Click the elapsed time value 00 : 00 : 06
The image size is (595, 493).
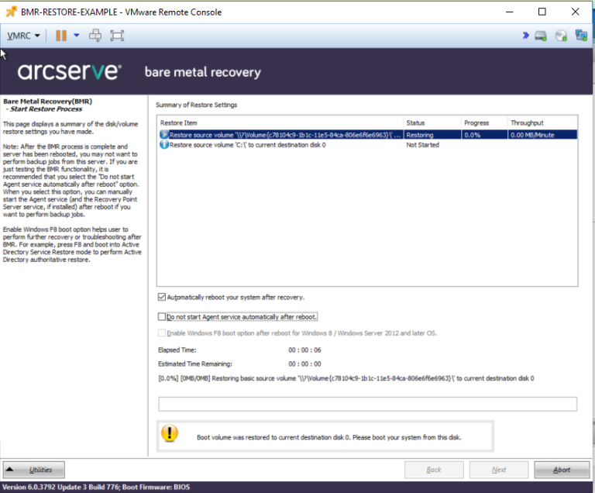coord(304,350)
